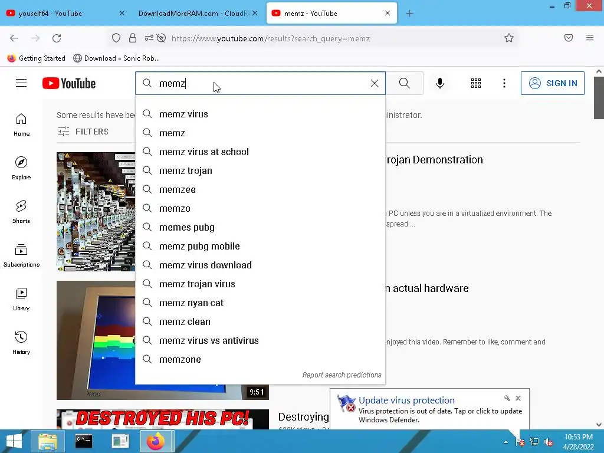Click the YouTube logo
Viewport: 604px width, 453px height.
tap(69, 83)
